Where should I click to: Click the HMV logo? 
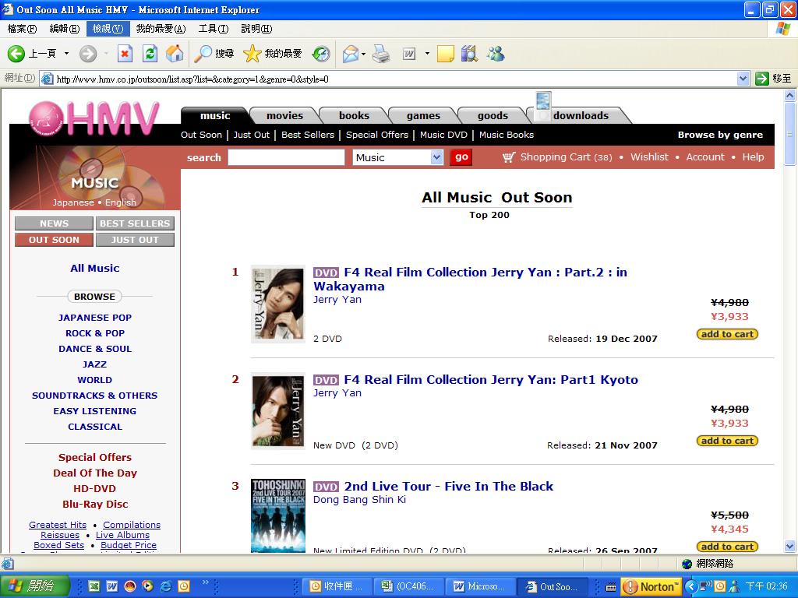tap(94, 119)
